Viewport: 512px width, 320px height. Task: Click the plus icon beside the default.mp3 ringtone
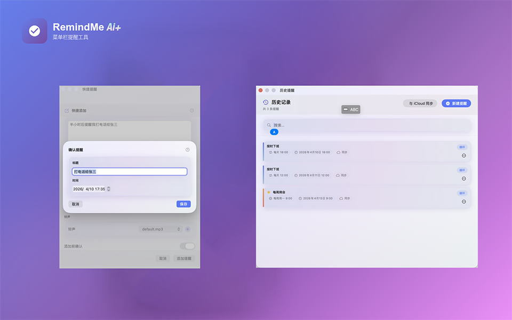187,229
